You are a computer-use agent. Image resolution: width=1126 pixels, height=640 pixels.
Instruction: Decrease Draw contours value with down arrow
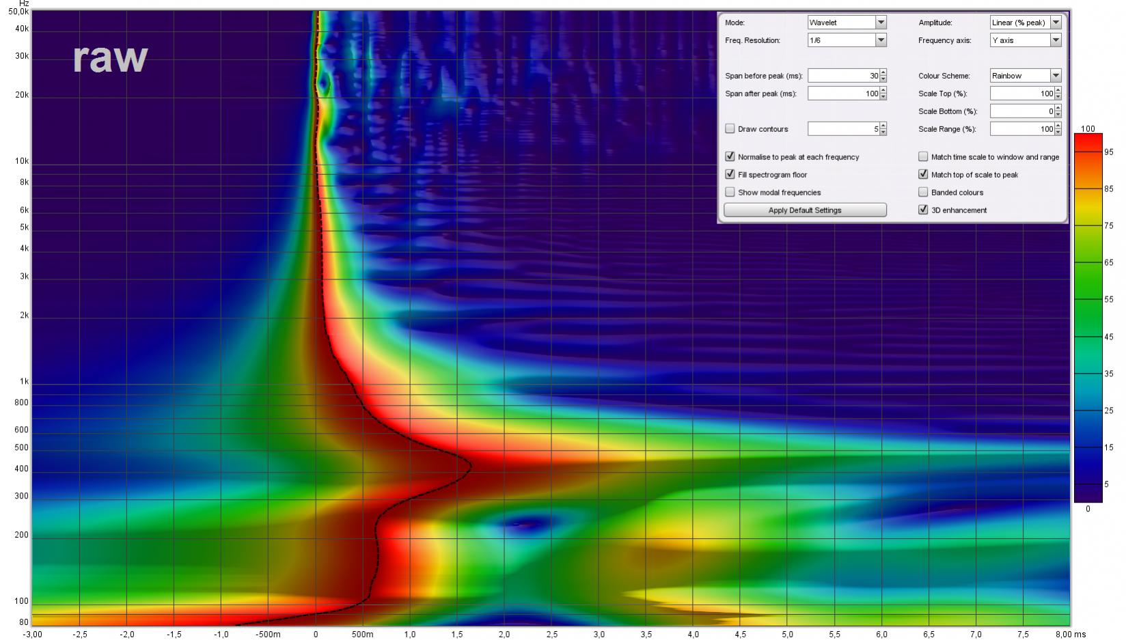pos(883,133)
